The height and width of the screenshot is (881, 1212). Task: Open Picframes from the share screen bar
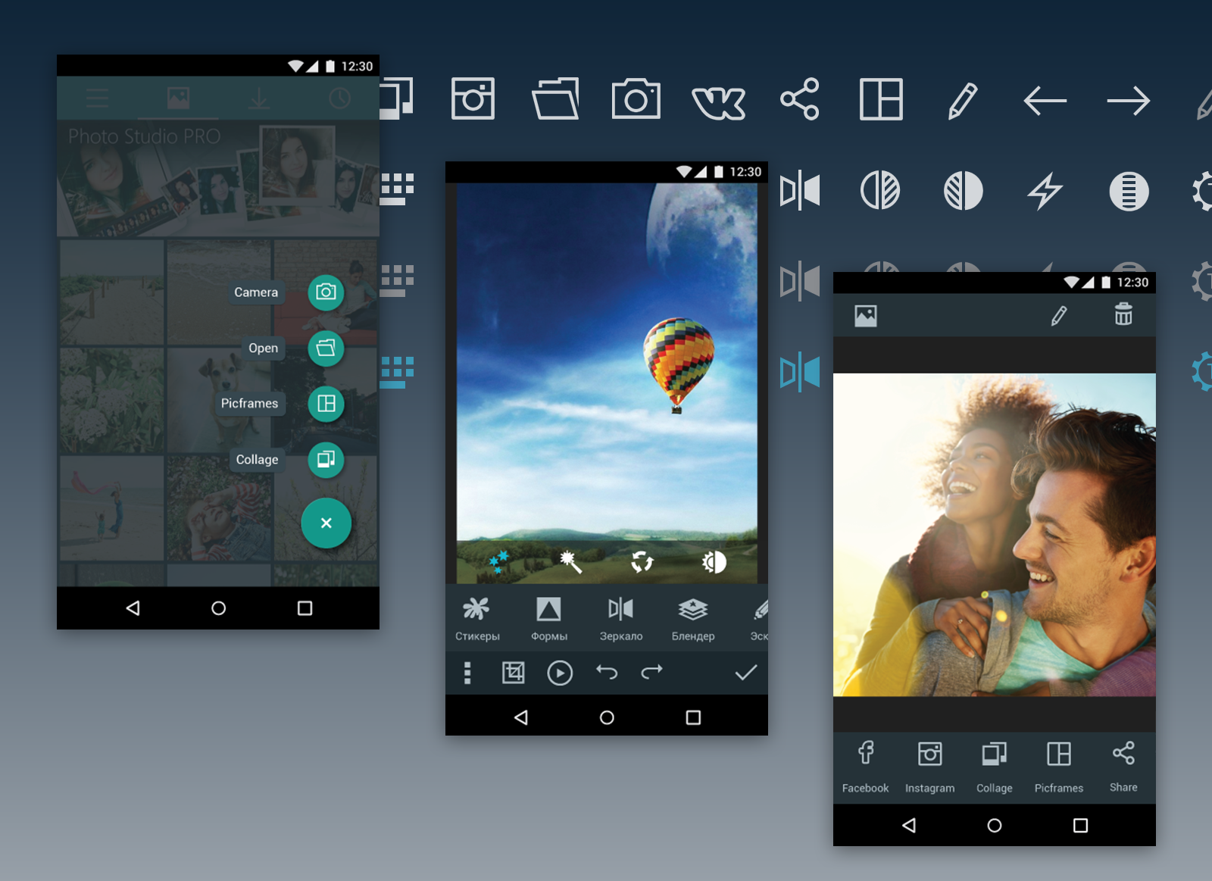tap(1058, 767)
